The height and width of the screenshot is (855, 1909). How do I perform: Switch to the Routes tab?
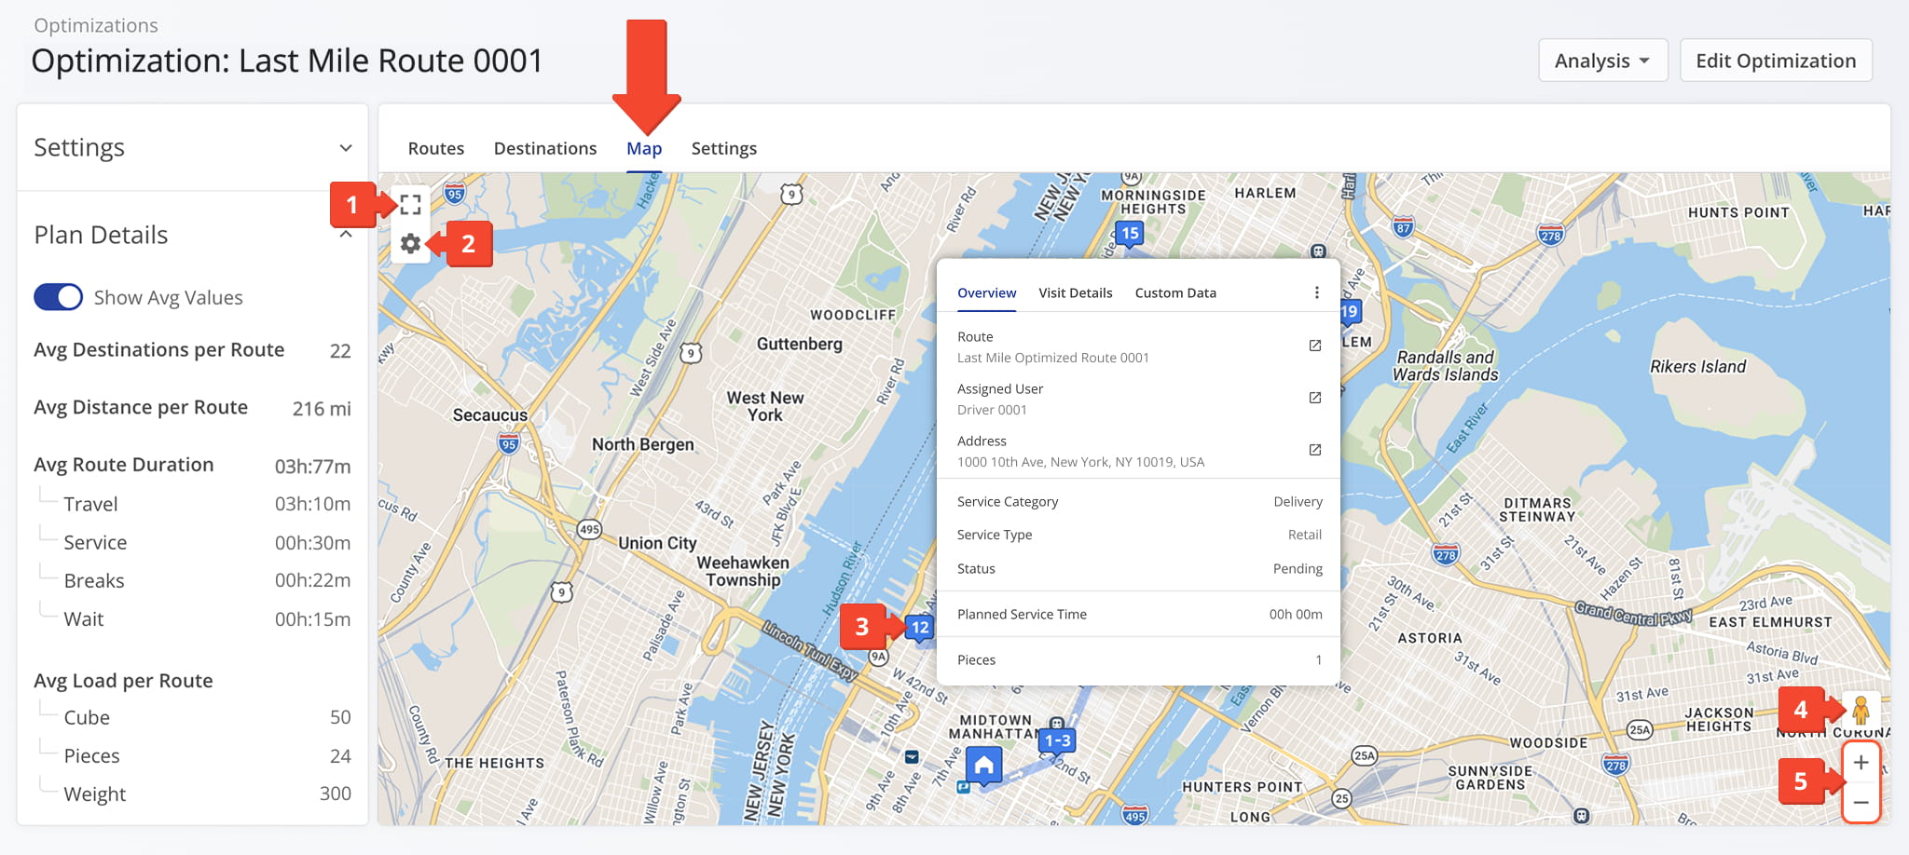(x=435, y=148)
